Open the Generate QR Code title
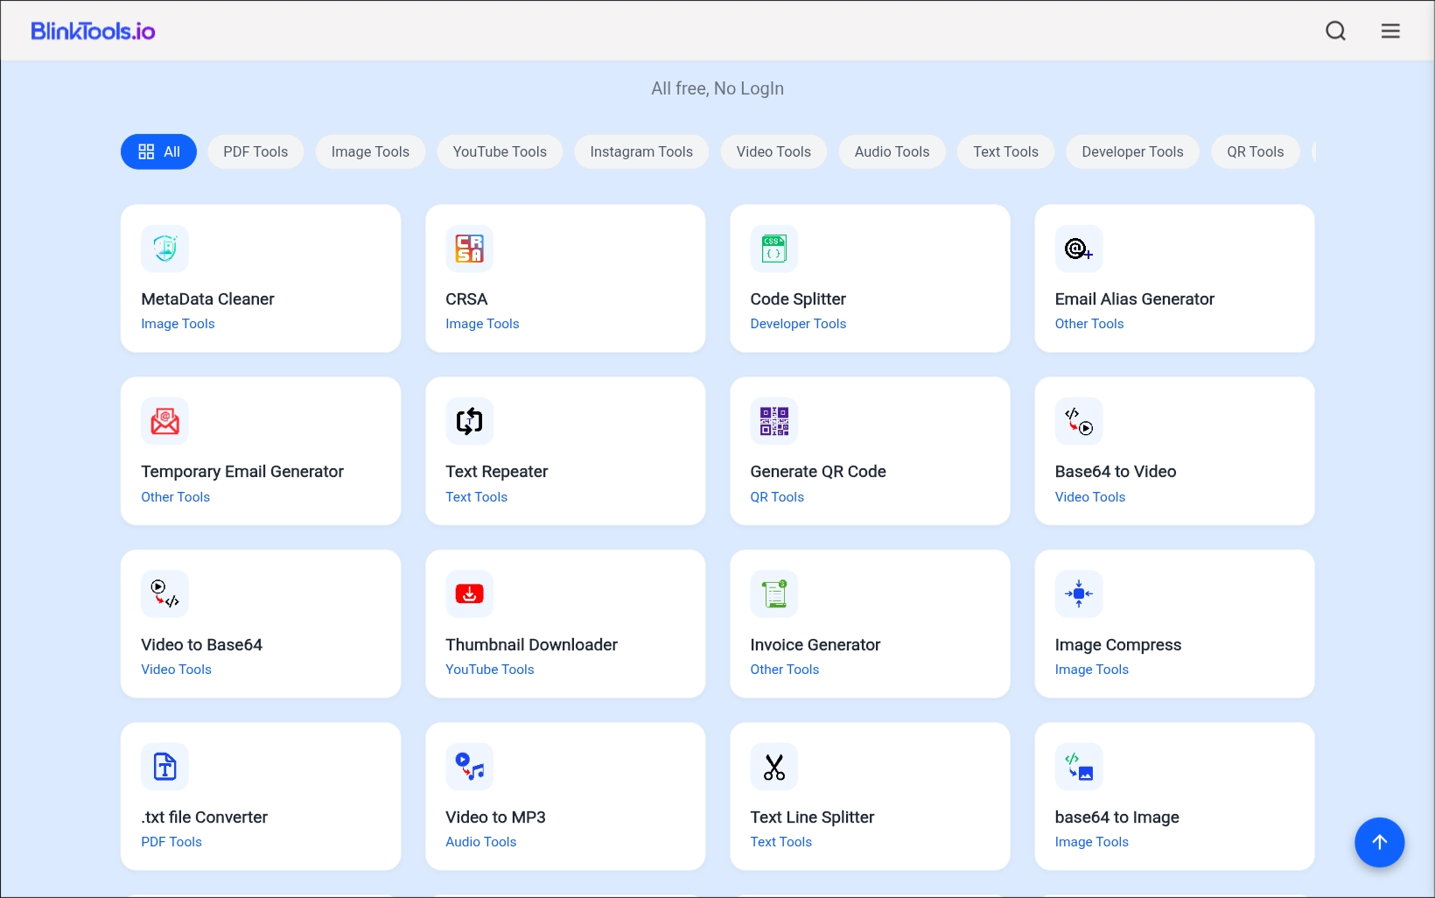Image resolution: width=1435 pixels, height=898 pixels. [x=818, y=472]
